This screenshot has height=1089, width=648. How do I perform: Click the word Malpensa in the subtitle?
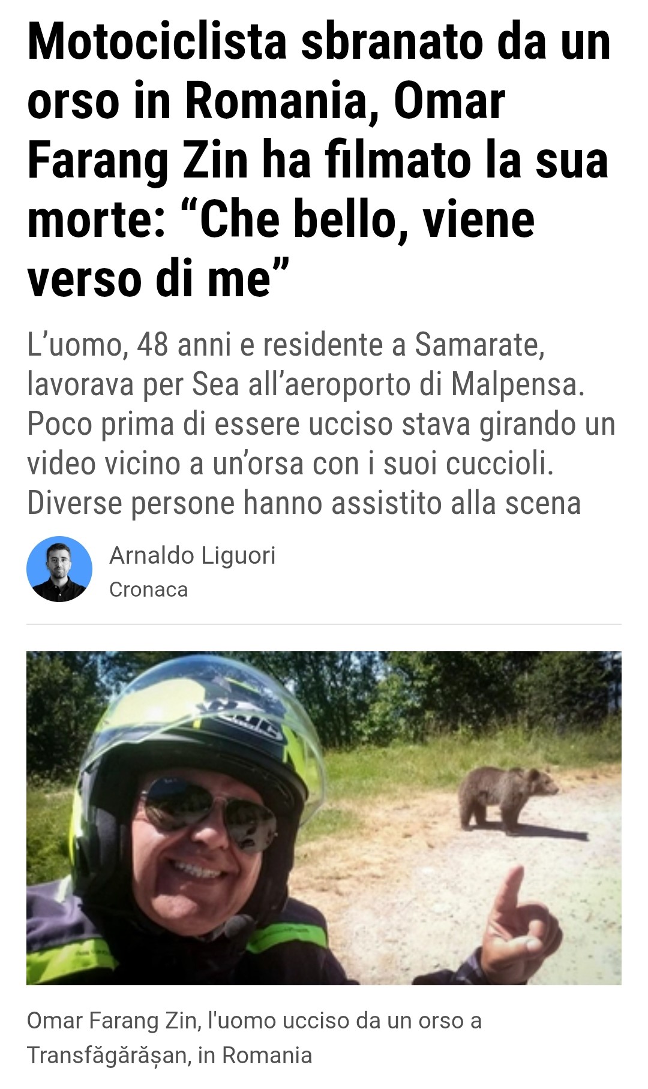pyautogui.click(x=517, y=384)
